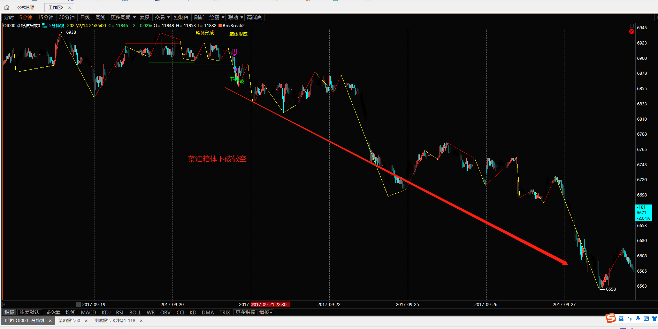
Task: Switch to the 15分钟 period
Action: [x=45, y=17]
